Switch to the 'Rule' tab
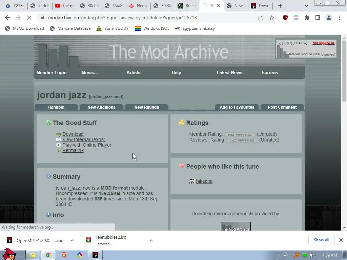This screenshot has width=347, height=260. (187, 6)
